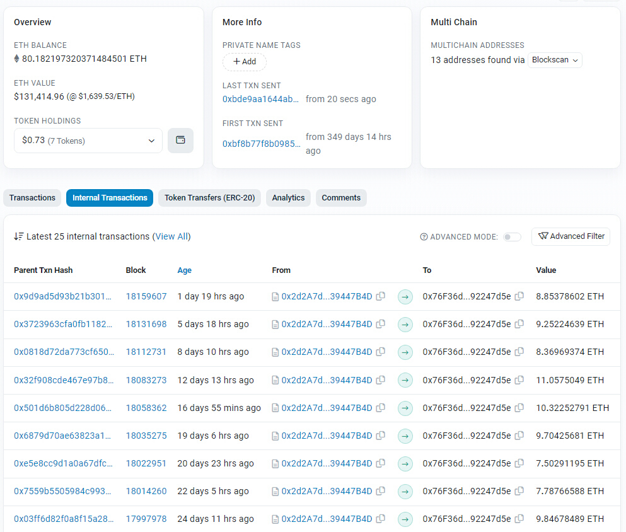Click the Age column header
Viewport: 626px width, 532px height.
pos(184,270)
